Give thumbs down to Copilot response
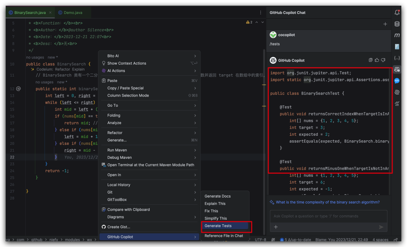 click(x=383, y=60)
